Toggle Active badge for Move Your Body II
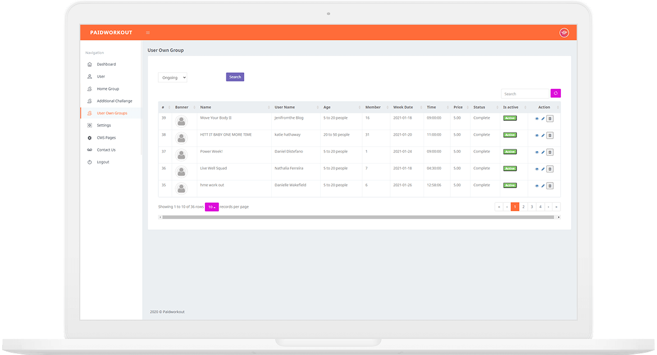 pos(510,118)
